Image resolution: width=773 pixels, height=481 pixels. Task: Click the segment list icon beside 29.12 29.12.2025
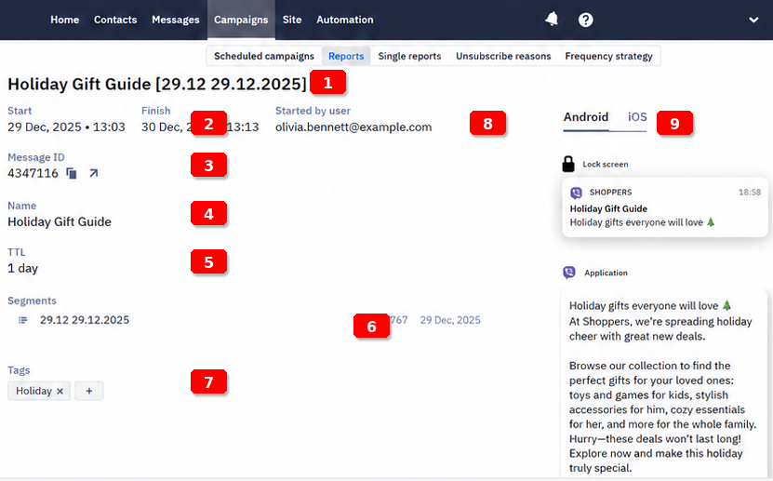(22, 320)
